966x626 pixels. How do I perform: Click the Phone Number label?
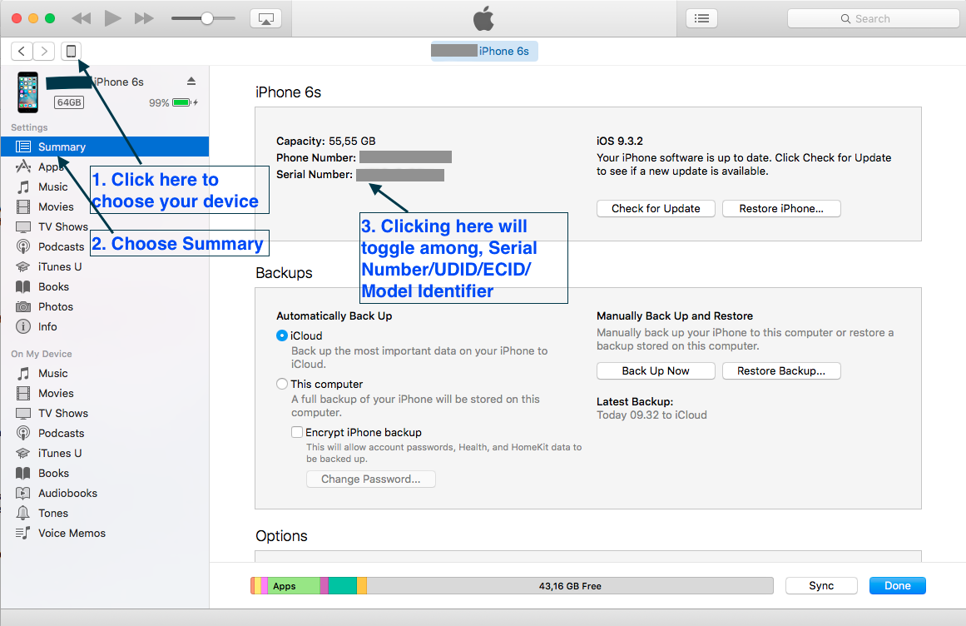(316, 157)
